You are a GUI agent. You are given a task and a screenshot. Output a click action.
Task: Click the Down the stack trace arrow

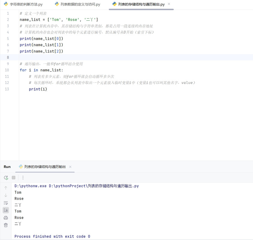click(x=6, y=195)
